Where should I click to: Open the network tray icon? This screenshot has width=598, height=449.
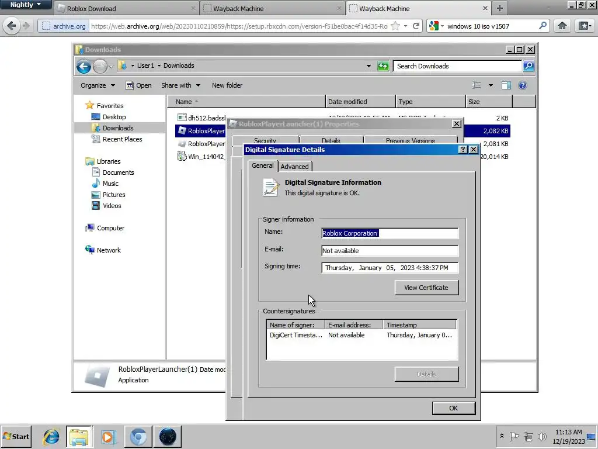(x=528, y=436)
